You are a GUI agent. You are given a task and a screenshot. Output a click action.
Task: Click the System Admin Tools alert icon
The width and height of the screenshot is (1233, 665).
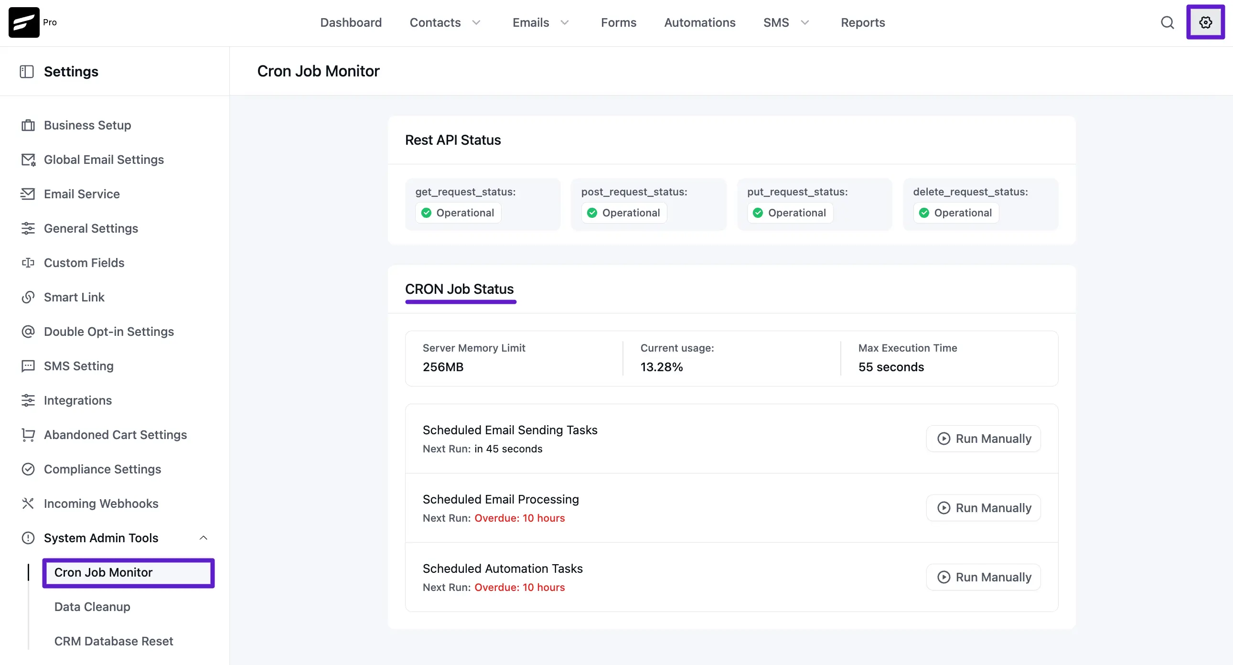tap(28, 538)
